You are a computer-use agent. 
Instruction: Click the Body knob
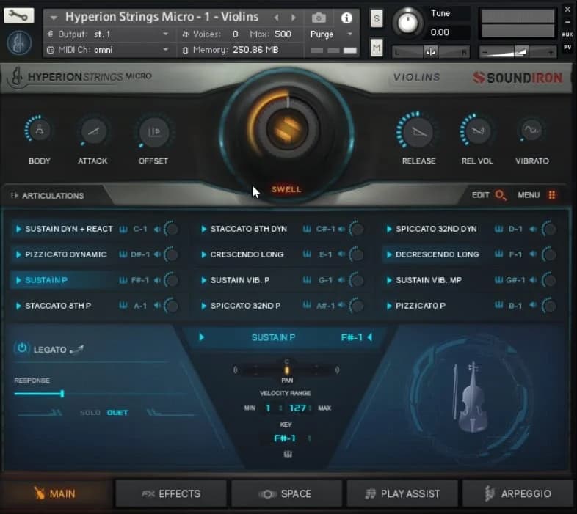pos(40,130)
